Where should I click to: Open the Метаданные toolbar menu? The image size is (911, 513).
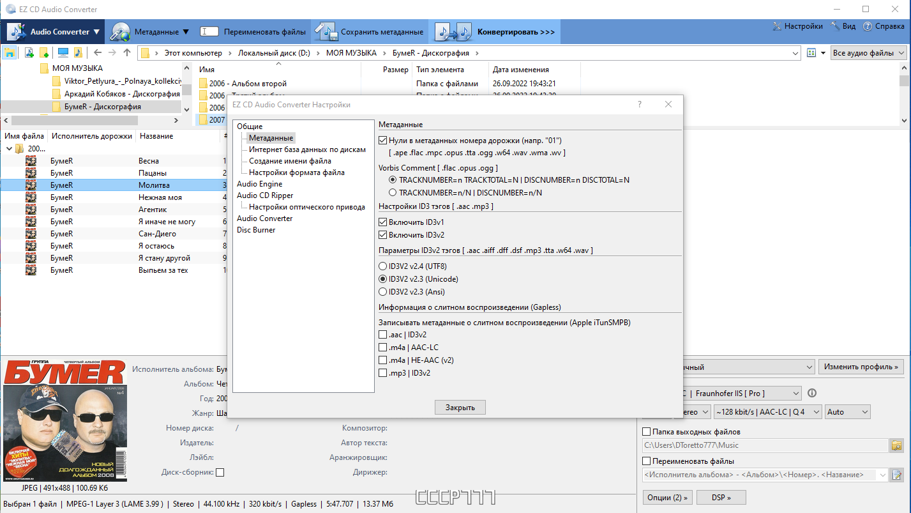(x=149, y=31)
